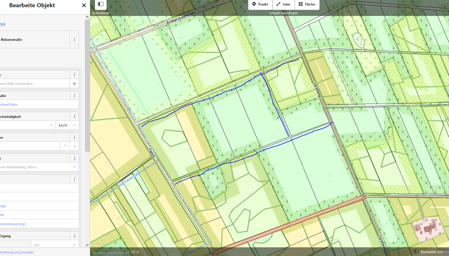Open the 'openstreetmap.org ansehen' link
This screenshot has width=449, height=256.
pyautogui.click(x=17, y=252)
